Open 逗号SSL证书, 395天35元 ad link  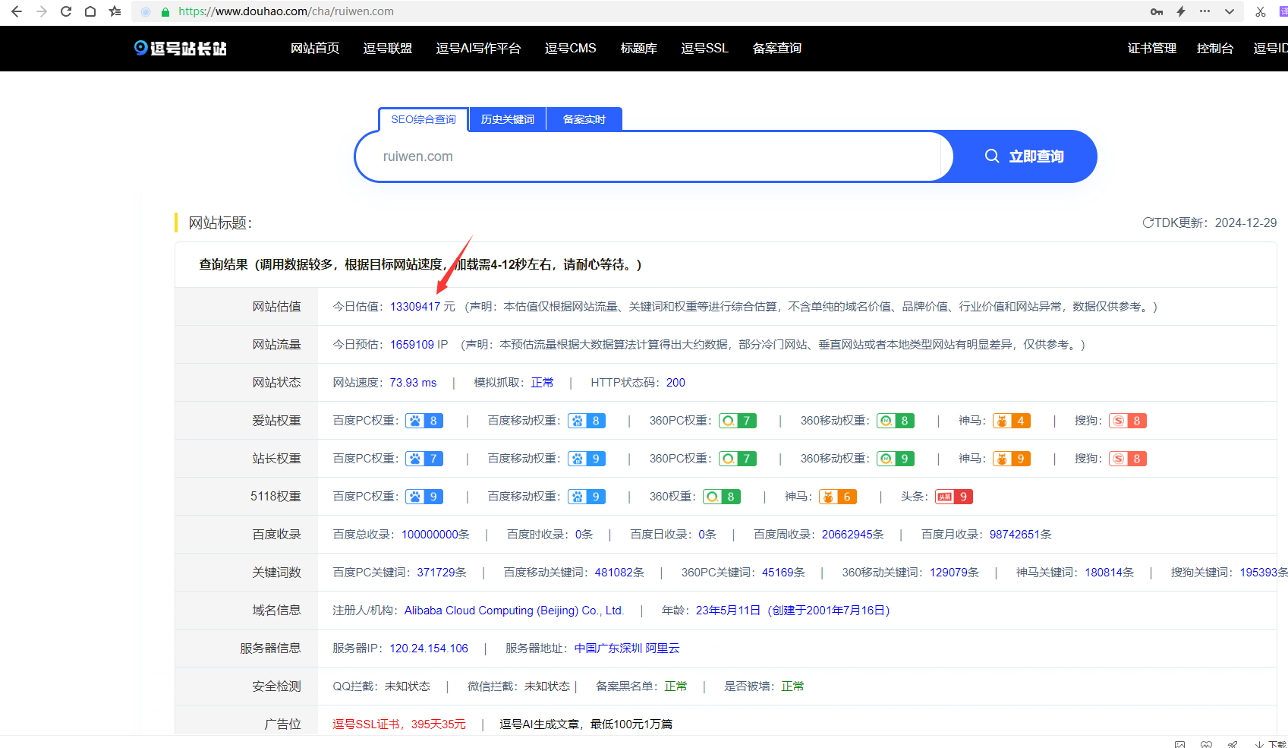[x=399, y=724]
